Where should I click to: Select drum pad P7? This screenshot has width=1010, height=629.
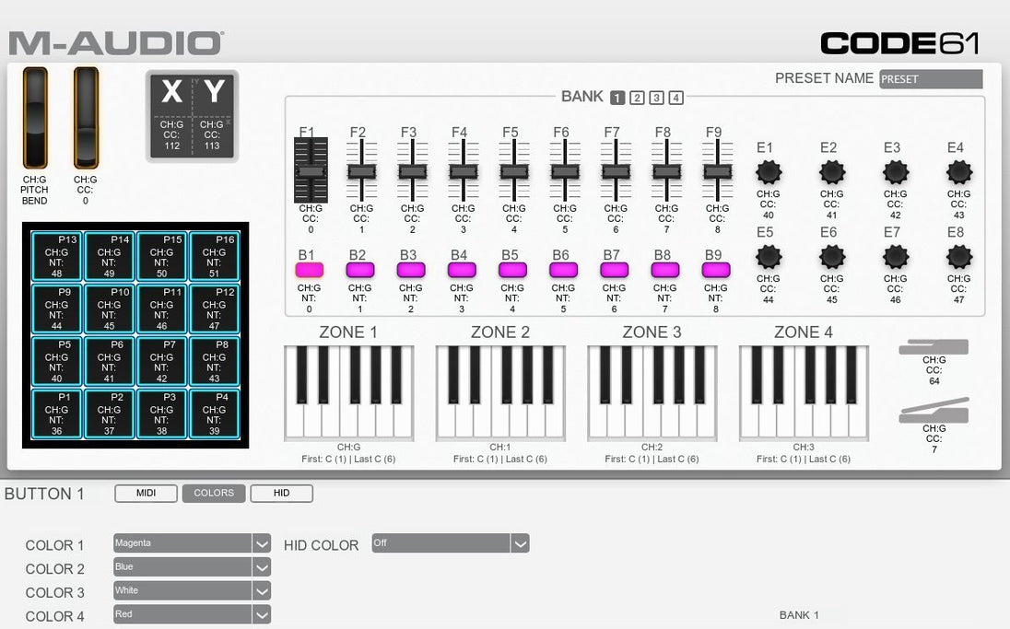pos(161,361)
